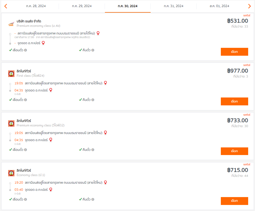
Task: Click the บขส company logo
Action: click(11, 24)
